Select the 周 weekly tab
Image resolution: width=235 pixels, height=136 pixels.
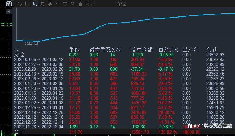35,3
